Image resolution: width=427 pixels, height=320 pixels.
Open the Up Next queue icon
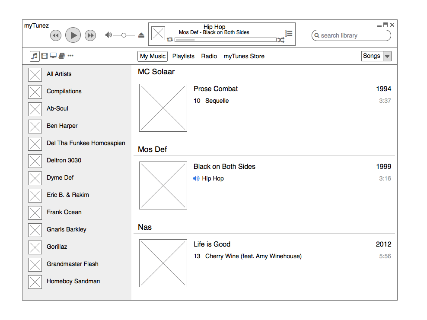point(288,32)
